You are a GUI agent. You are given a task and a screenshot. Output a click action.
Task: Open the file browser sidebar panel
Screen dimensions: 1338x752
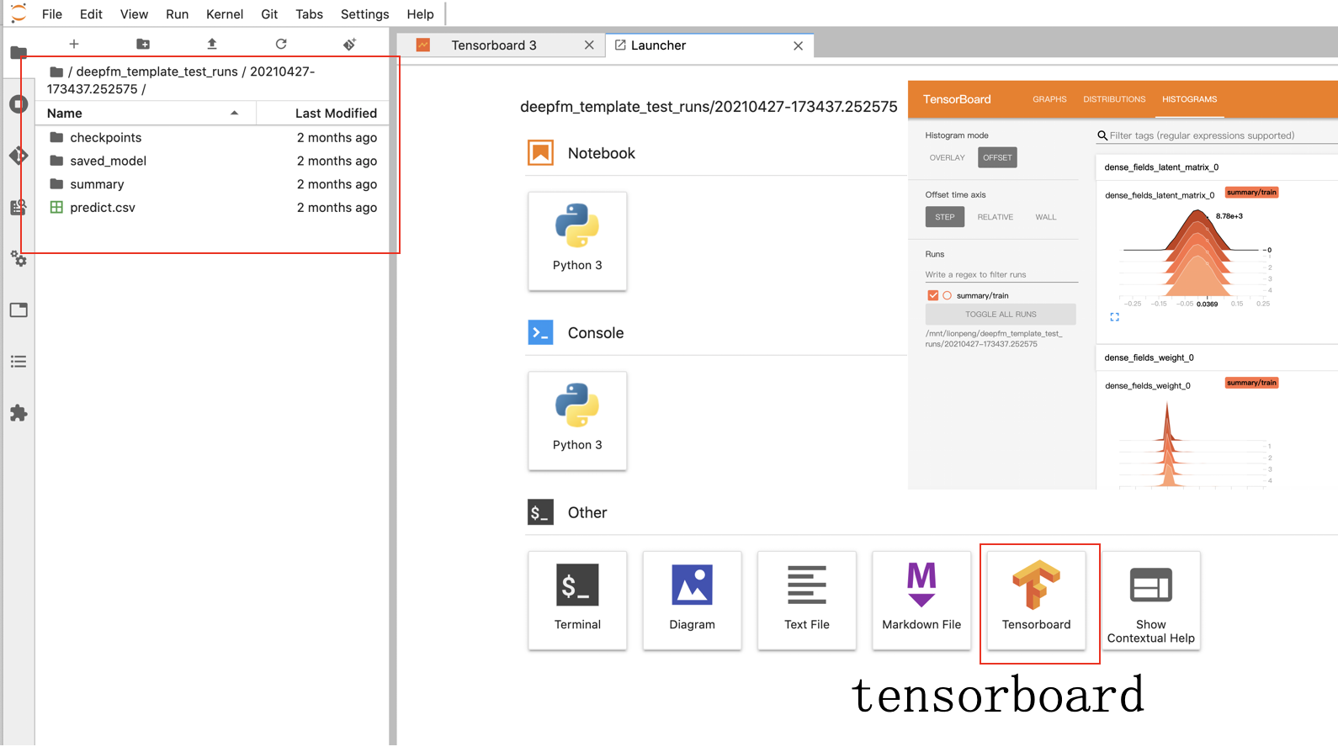click(x=19, y=52)
